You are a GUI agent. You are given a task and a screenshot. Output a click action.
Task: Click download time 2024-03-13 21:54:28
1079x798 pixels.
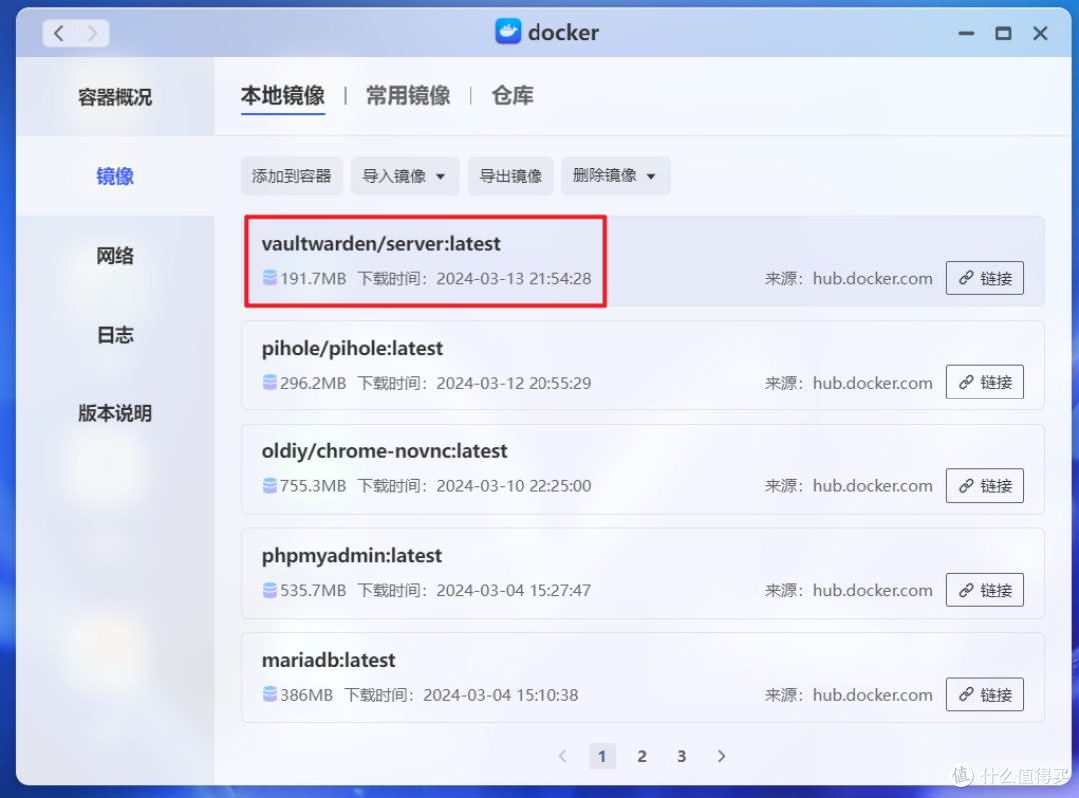click(514, 278)
